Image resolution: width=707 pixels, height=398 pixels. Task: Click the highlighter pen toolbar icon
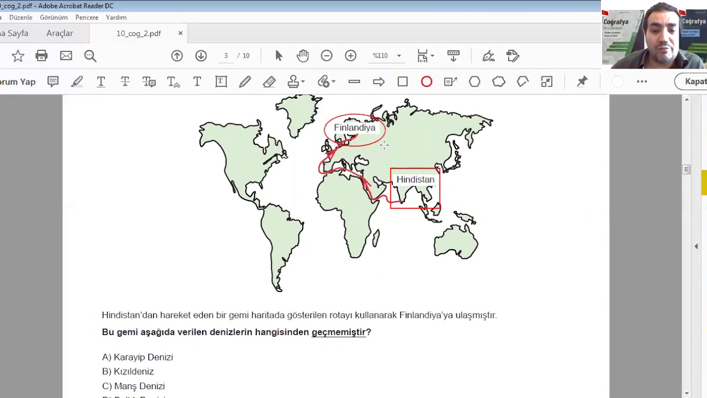(x=513, y=56)
